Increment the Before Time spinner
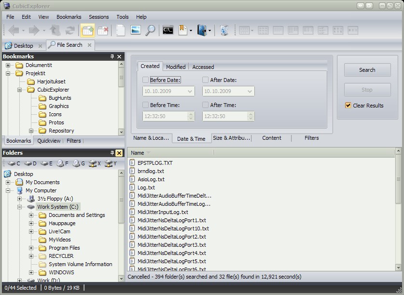The height and width of the screenshot is (295, 404). coord(191,114)
